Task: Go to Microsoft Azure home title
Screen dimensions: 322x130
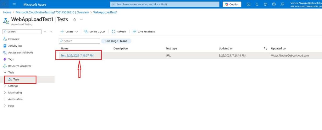Action: (x=35, y=4)
